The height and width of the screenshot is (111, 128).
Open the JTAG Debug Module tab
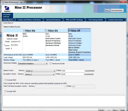click(96, 20)
